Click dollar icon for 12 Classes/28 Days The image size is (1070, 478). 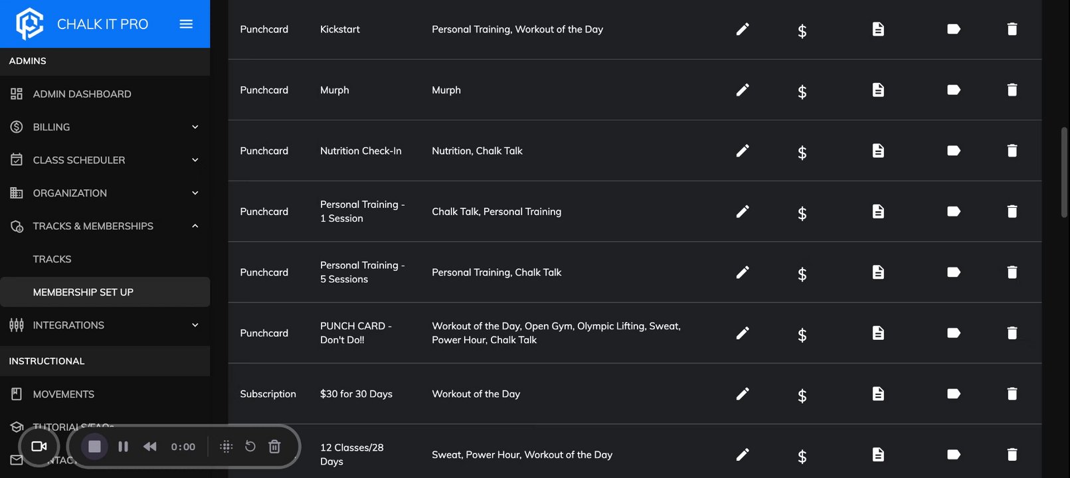(802, 456)
